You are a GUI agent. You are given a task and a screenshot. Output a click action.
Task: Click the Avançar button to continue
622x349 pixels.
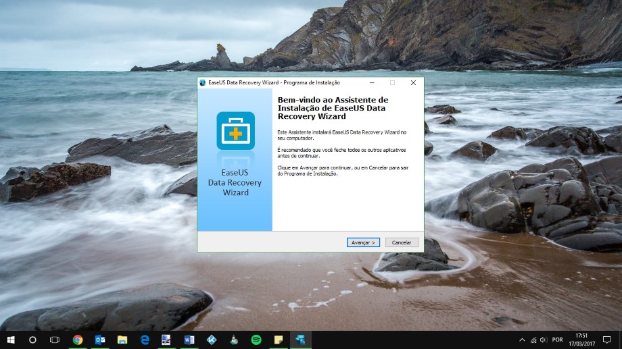click(364, 242)
